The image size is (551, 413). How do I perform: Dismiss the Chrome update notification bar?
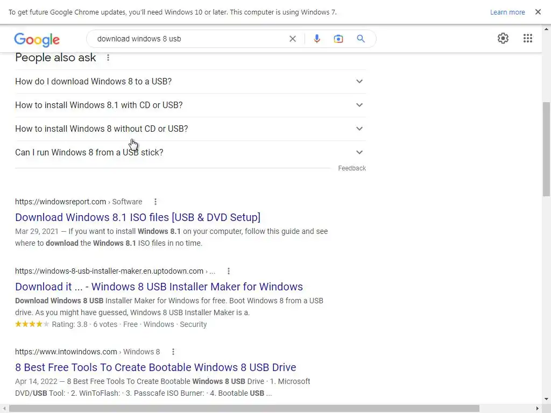click(x=538, y=12)
